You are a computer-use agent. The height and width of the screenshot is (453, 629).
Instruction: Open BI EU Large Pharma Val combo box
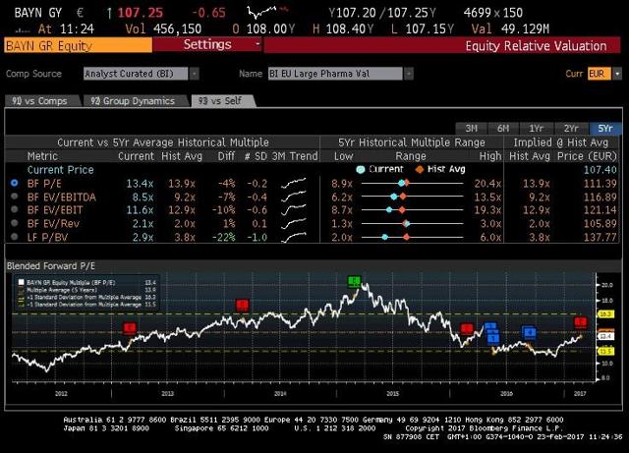point(335,74)
